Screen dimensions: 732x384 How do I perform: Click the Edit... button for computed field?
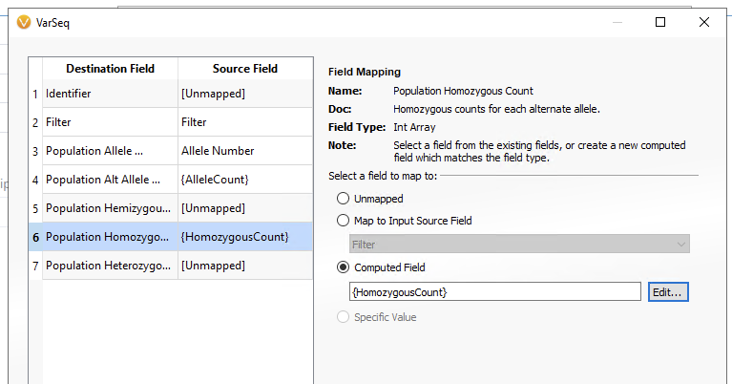click(667, 292)
